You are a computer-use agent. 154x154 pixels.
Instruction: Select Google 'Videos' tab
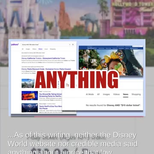tap(116, 94)
